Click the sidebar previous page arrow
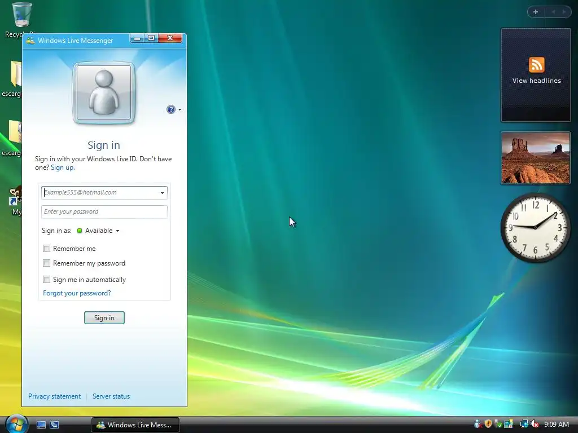This screenshot has width=578, height=433. click(553, 12)
